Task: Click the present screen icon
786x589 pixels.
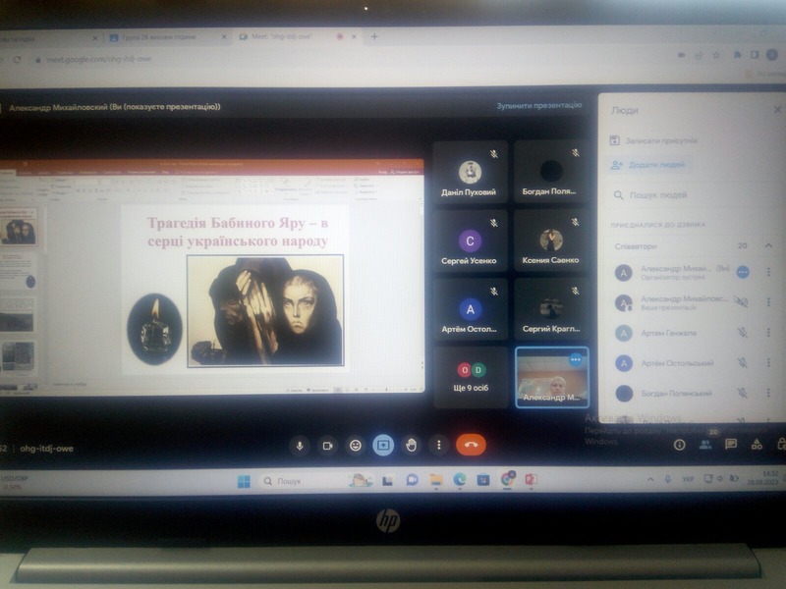Action: [x=383, y=445]
